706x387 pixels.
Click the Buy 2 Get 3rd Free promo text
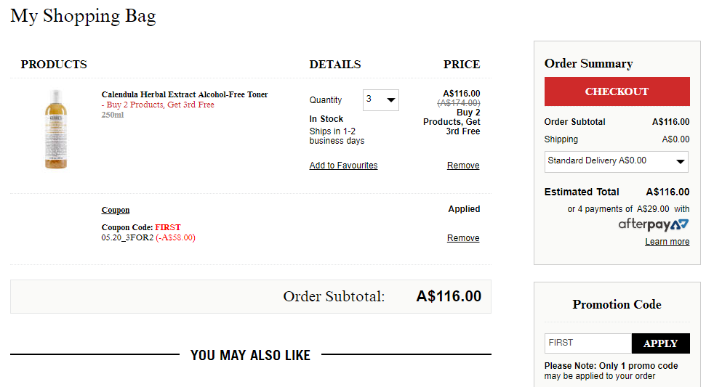coord(158,105)
